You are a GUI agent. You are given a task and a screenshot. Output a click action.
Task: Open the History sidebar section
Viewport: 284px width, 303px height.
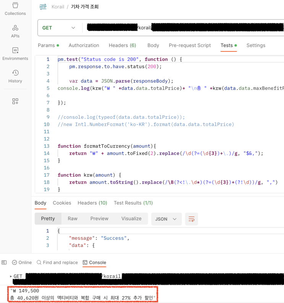(x=15, y=76)
